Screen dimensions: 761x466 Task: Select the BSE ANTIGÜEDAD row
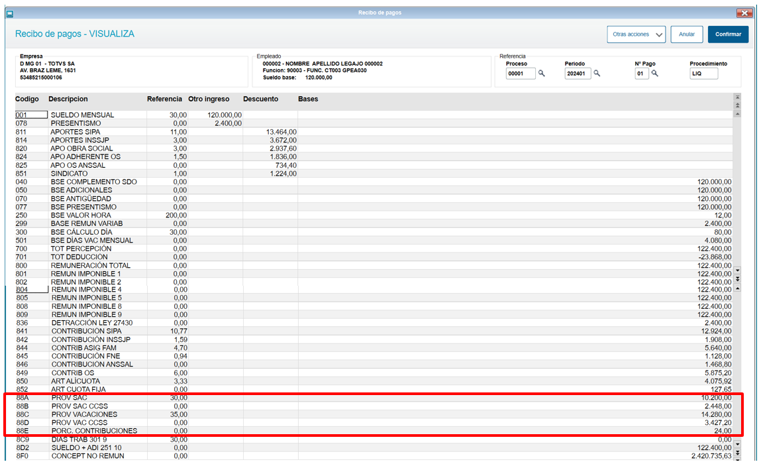click(x=374, y=199)
